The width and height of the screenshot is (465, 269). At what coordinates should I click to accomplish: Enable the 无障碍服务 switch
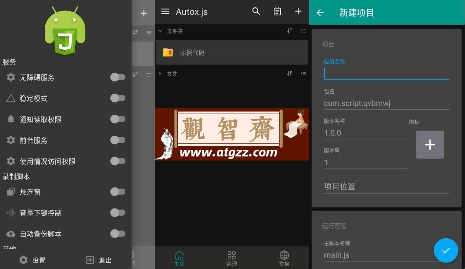point(118,77)
